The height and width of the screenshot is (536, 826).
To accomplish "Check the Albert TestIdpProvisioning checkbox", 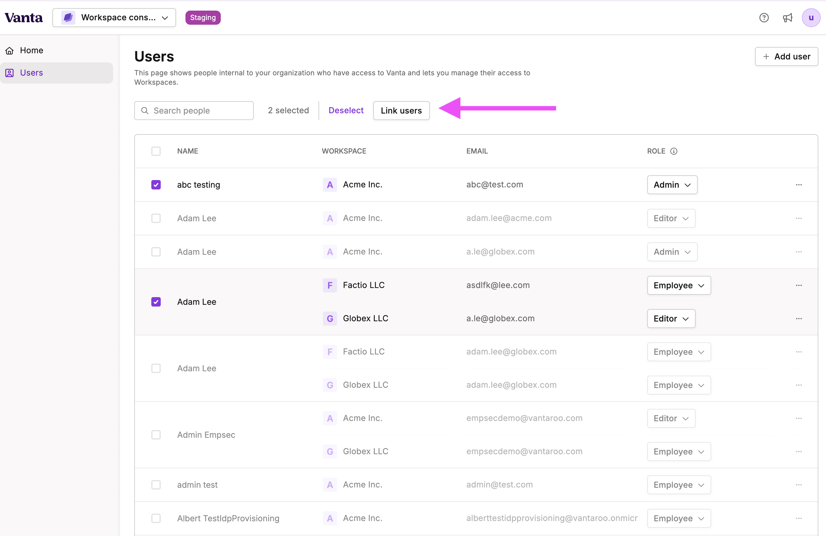I will point(156,518).
